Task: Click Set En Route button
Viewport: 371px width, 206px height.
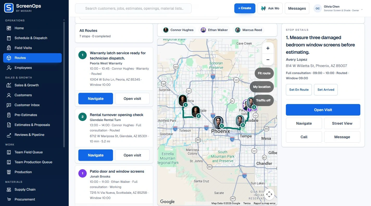Action: [299, 90]
